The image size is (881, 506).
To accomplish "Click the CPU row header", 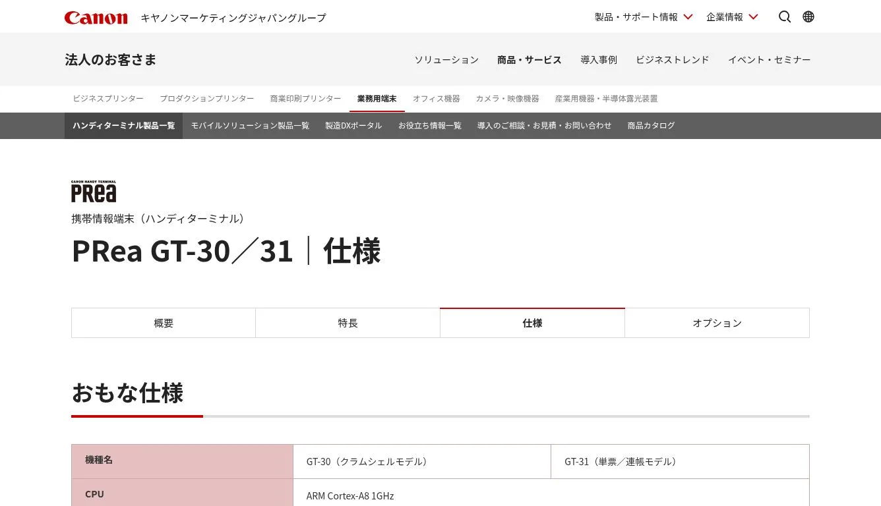I will tap(182, 493).
